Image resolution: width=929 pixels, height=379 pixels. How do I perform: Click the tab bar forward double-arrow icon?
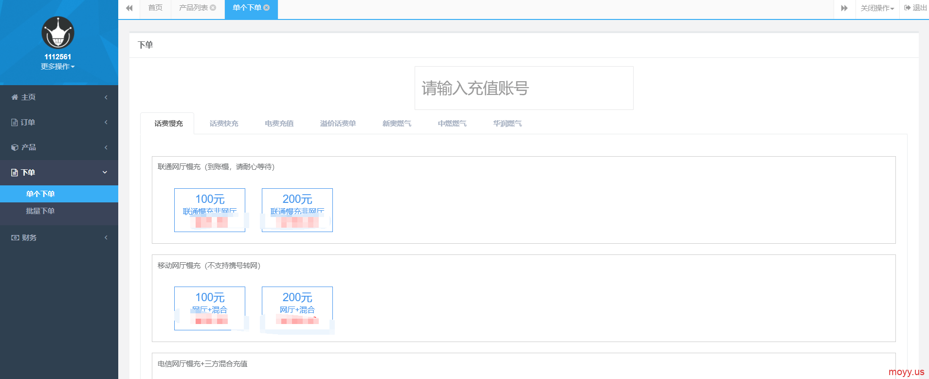(x=844, y=8)
